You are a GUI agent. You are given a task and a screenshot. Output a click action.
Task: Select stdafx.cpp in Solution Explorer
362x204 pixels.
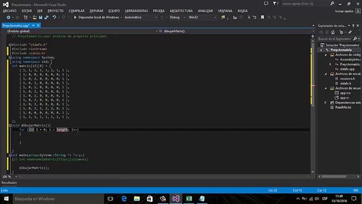[347, 69]
